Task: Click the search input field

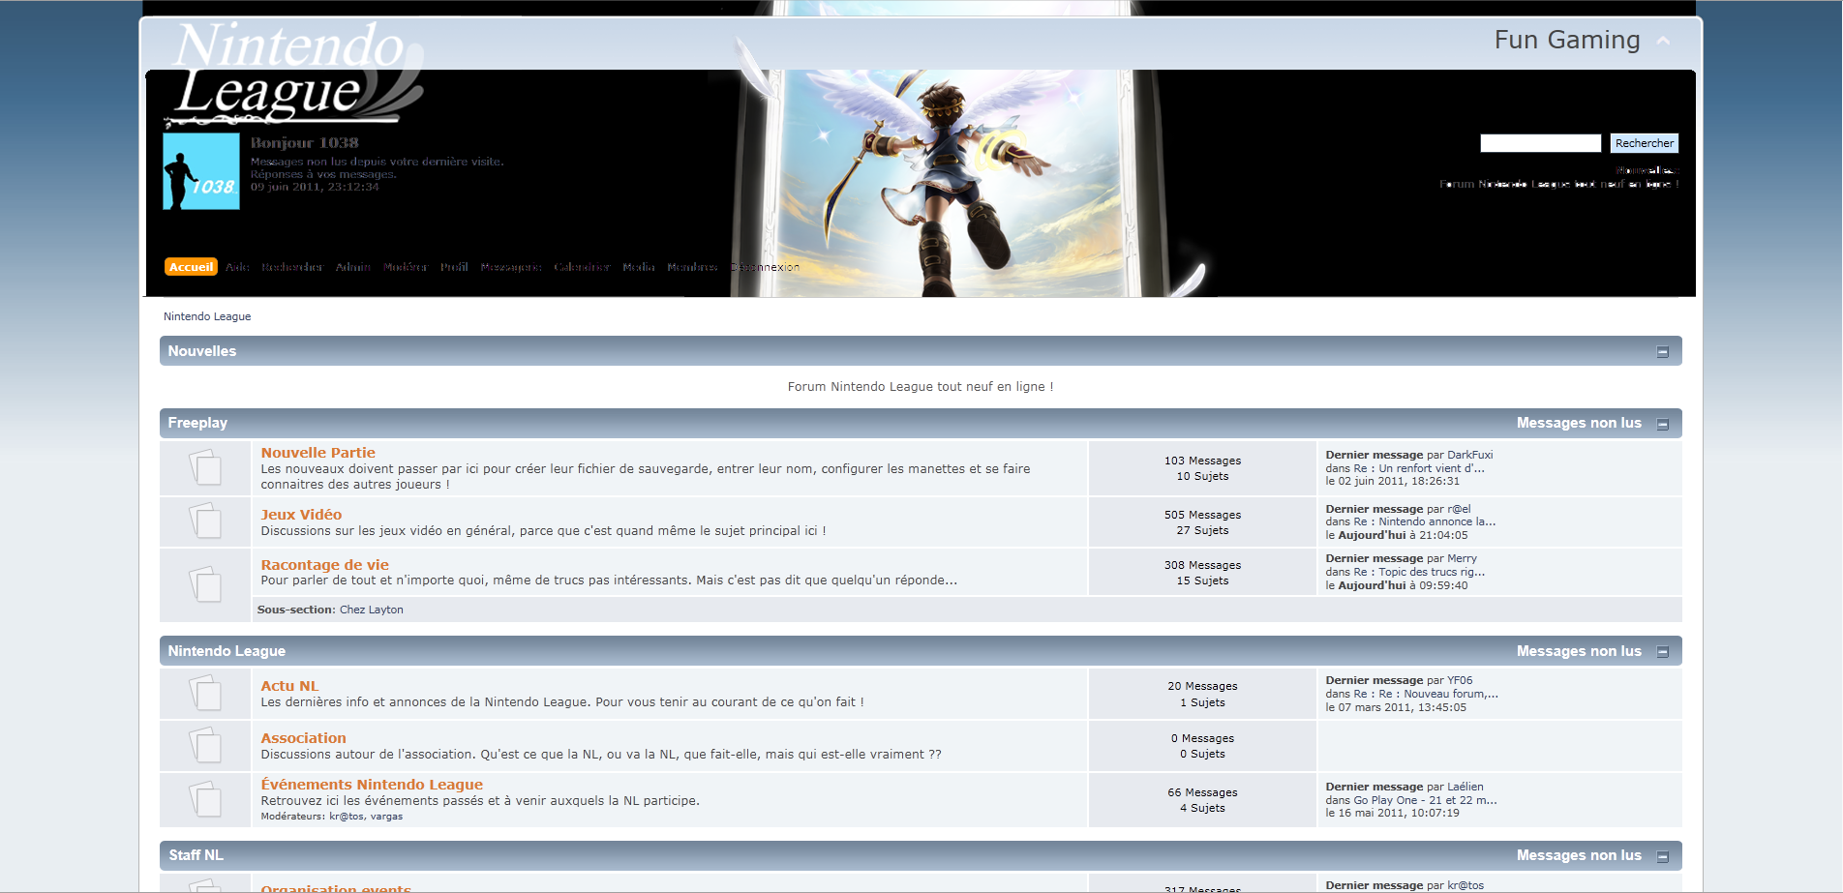Action: click(1540, 143)
